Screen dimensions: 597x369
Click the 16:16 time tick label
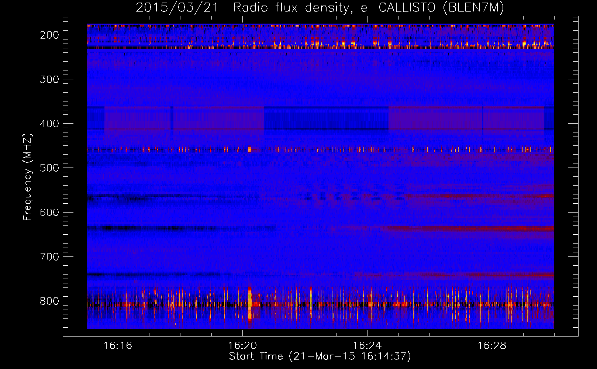click(118, 346)
